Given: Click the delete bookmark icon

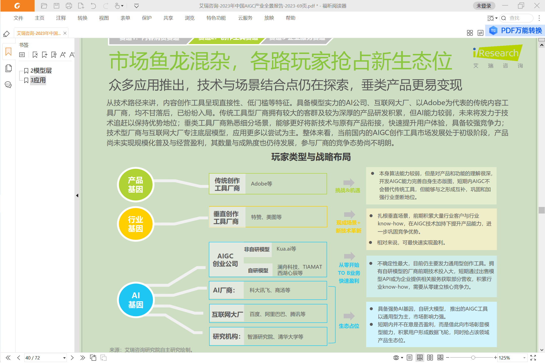Looking at the screenshot, I should 35,55.
